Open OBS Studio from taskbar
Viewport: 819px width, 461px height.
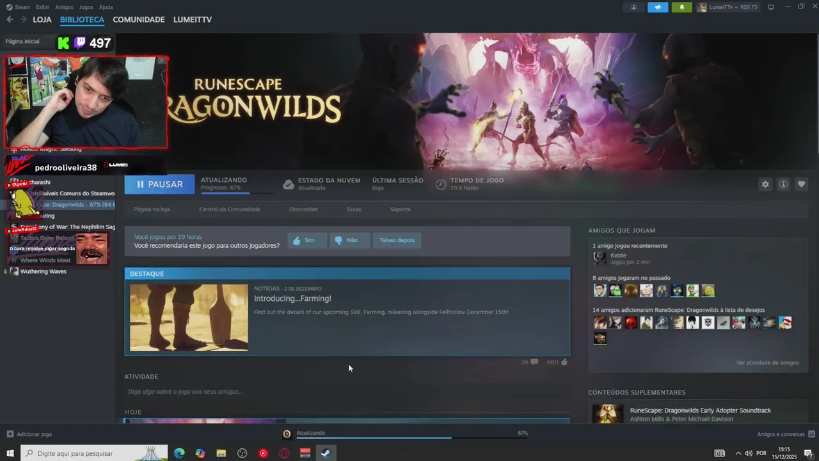[x=243, y=453]
